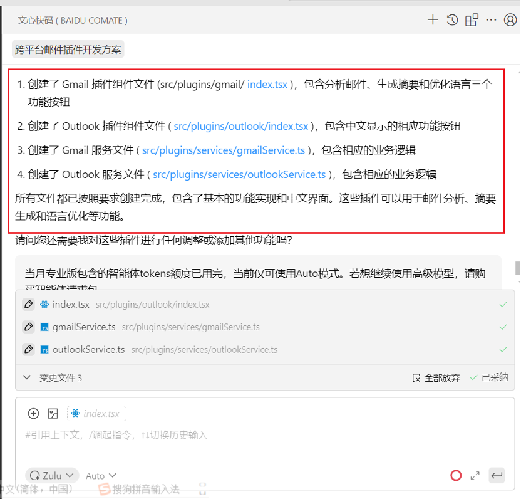Open gmailService.ts path link
Screen dimensions: 521x499
pos(224,150)
